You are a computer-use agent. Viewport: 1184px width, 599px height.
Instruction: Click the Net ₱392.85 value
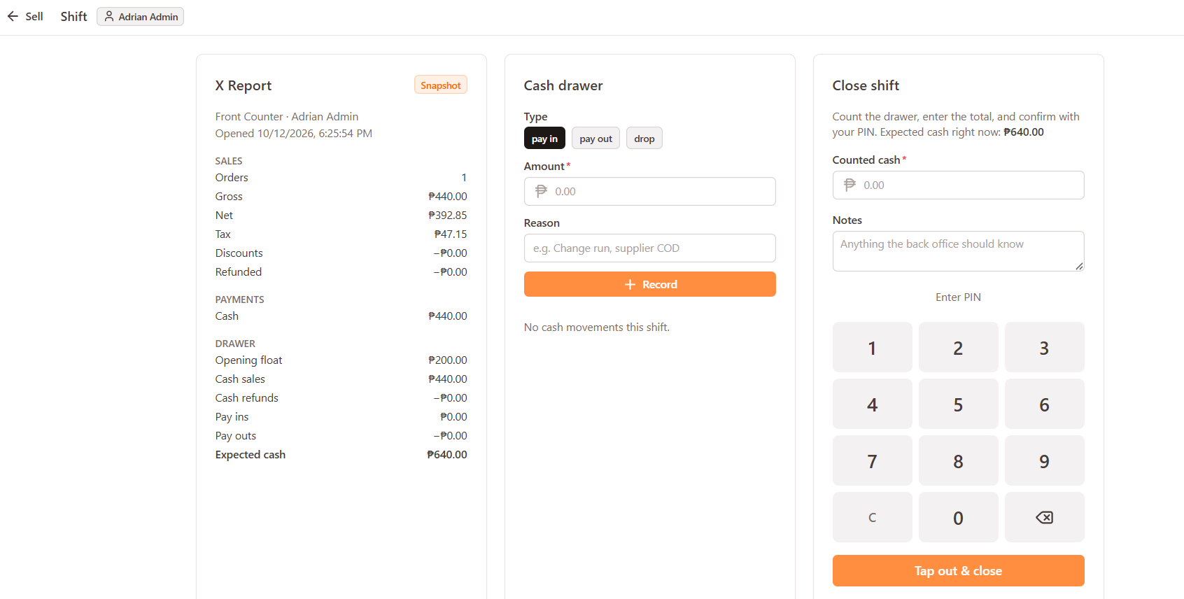448,216
